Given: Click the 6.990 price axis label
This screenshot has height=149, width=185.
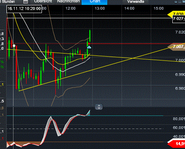Looking at the screenshot, I should coord(180,74).
